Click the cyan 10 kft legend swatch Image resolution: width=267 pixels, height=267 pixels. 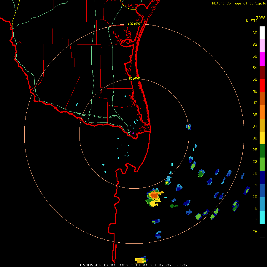click(x=262, y=217)
